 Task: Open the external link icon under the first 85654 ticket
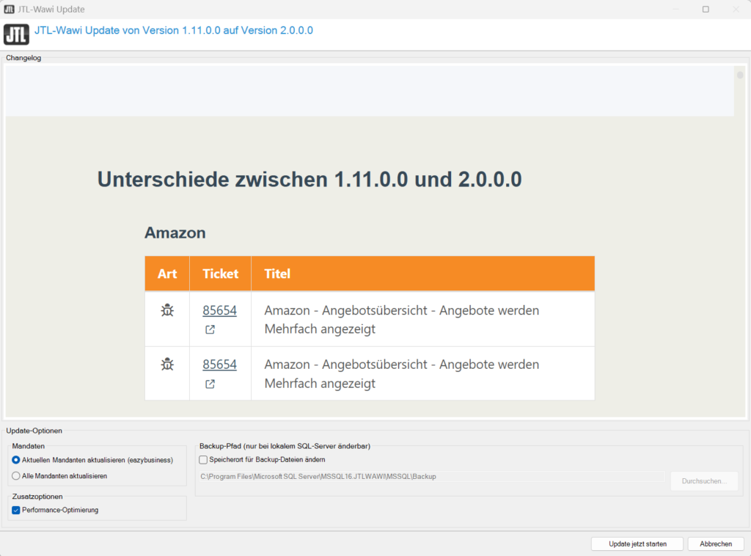(x=210, y=329)
